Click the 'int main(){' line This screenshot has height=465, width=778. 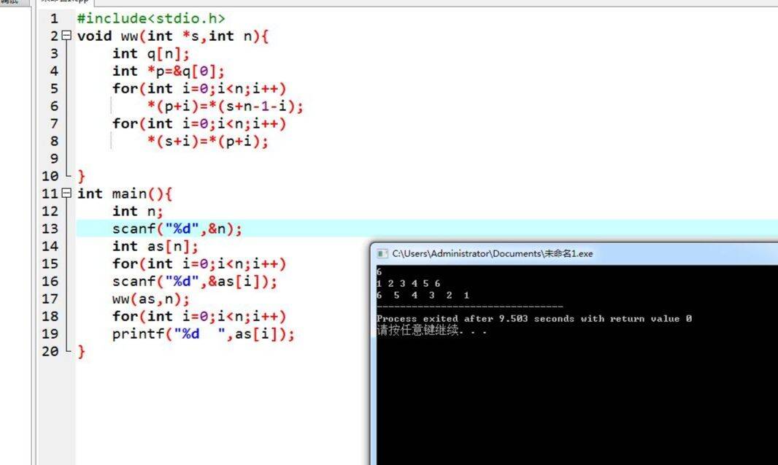125,193
